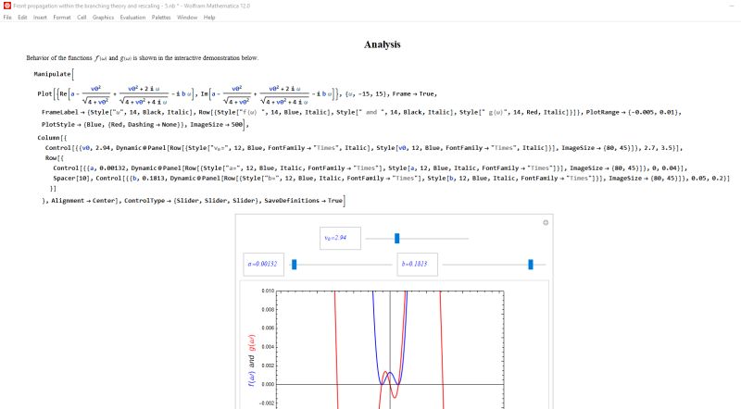Open the Cell menu
Image resolution: width=741 pixels, height=409 pixels.
pyautogui.click(x=82, y=18)
